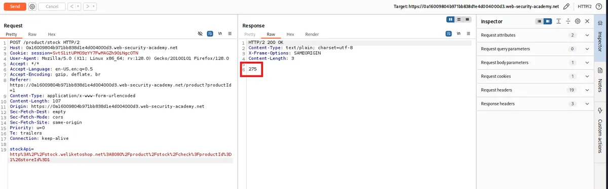
Task: Switch Response view to Hex tab
Action: tap(290, 34)
